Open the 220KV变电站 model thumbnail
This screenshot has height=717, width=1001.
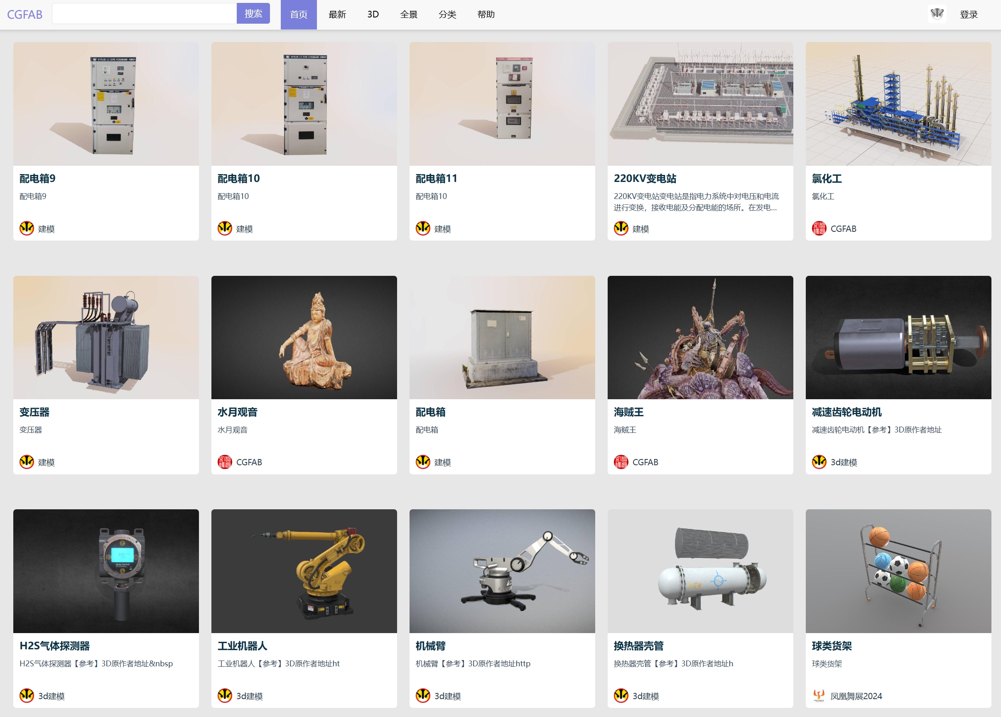pos(700,104)
